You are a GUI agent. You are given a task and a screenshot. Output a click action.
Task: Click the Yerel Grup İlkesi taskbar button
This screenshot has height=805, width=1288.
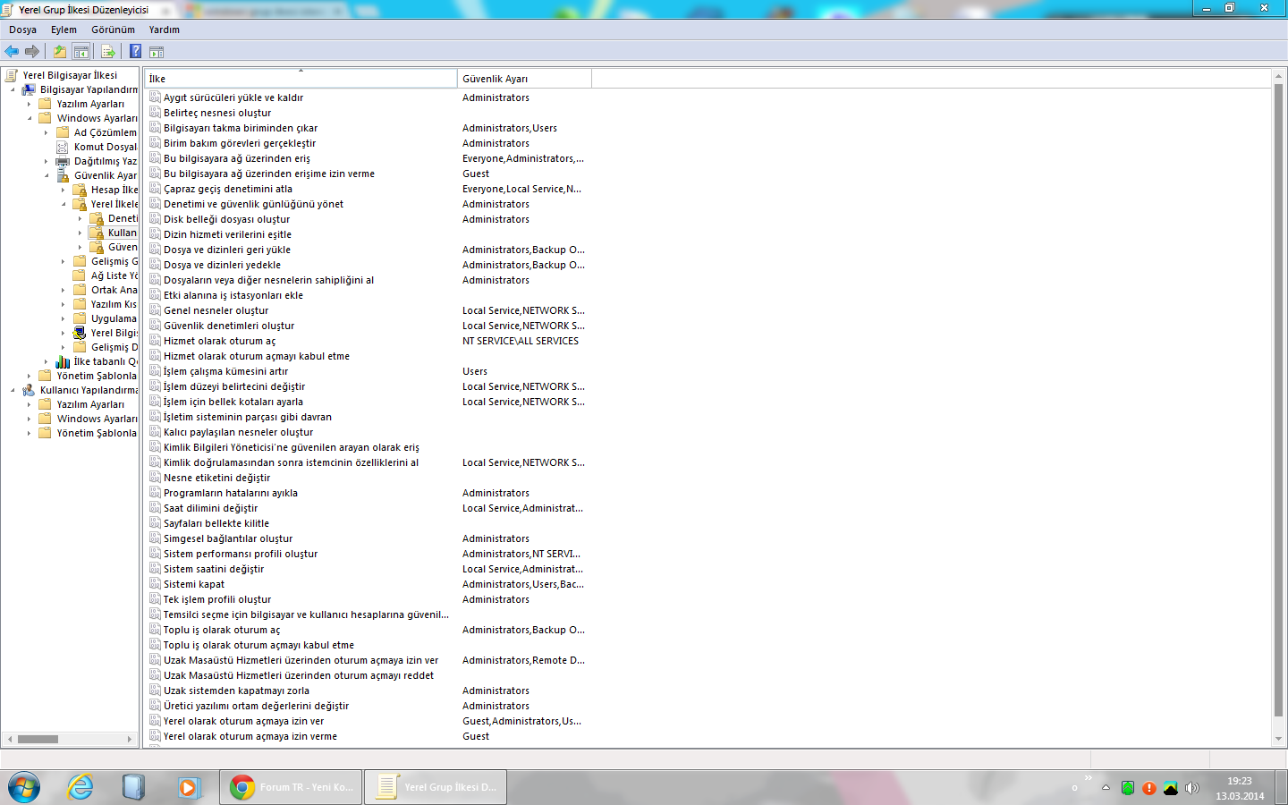click(x=436, y=787)
